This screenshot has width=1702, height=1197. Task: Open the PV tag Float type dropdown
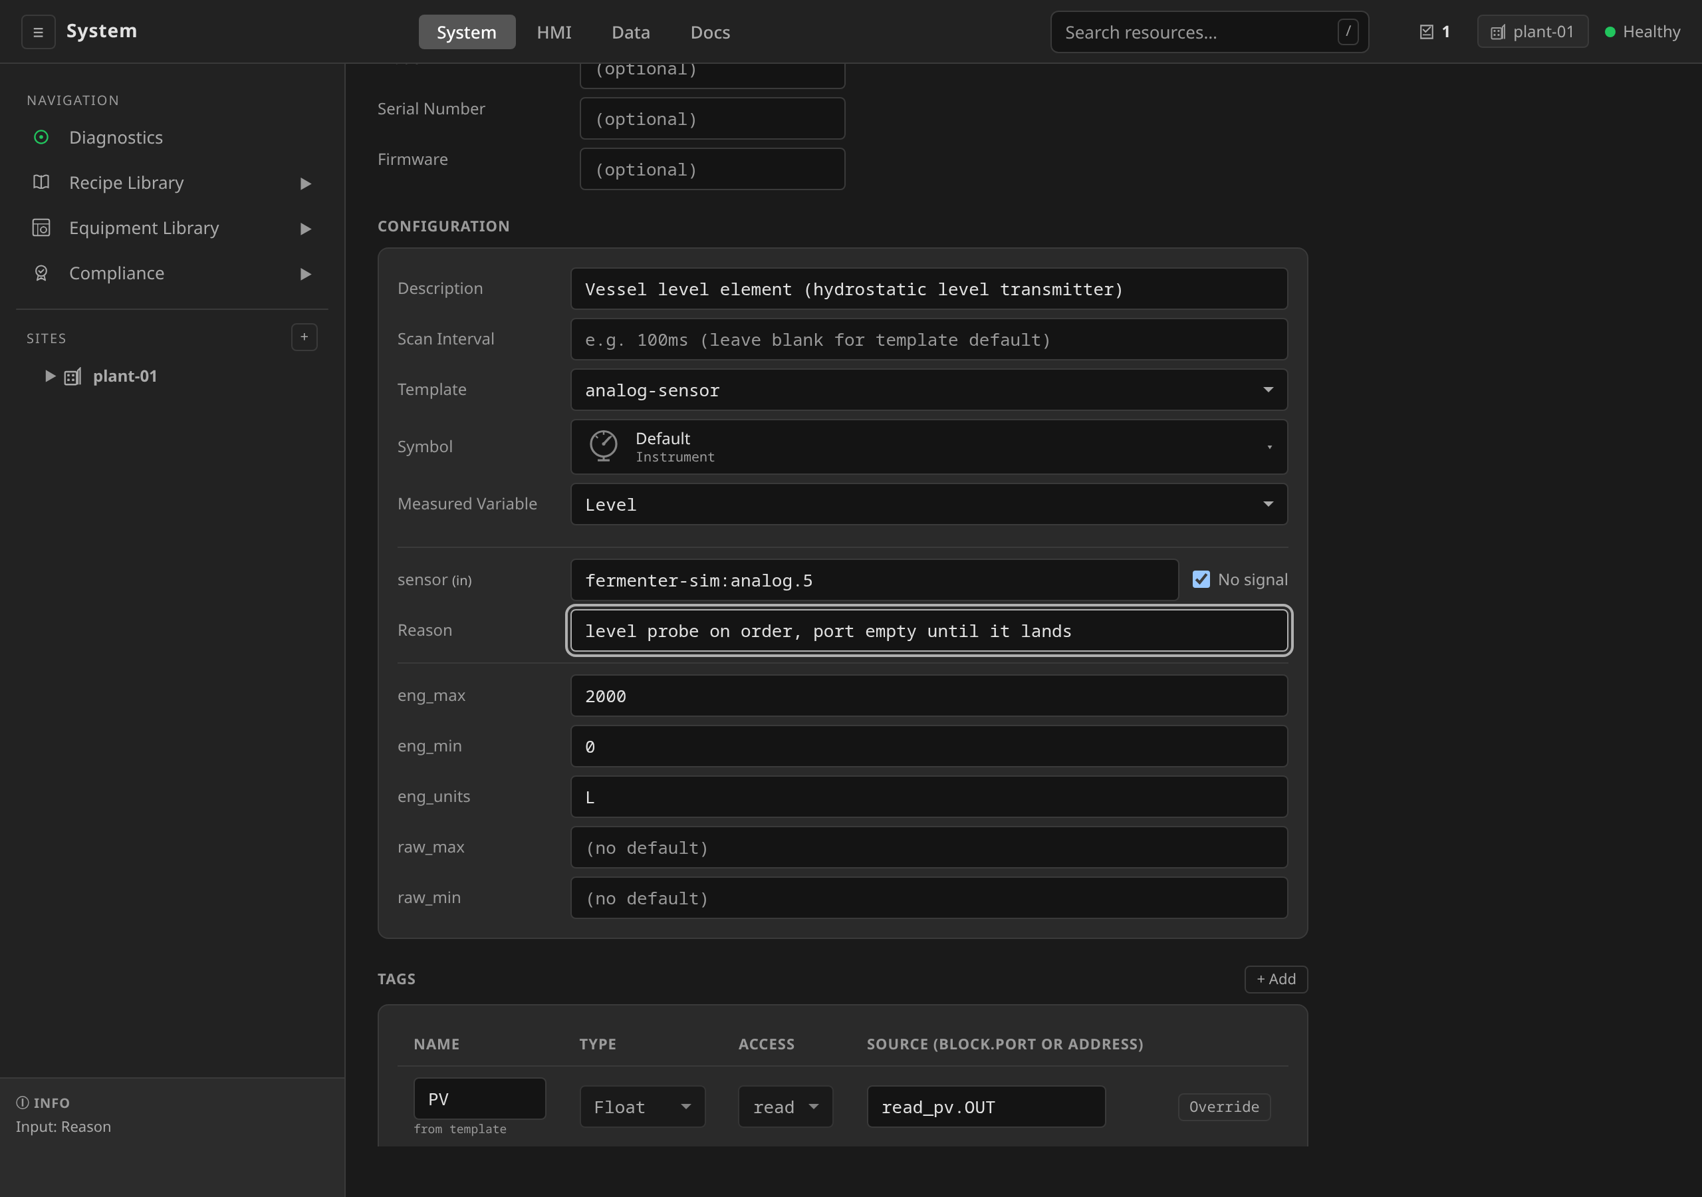(642, 1107)
